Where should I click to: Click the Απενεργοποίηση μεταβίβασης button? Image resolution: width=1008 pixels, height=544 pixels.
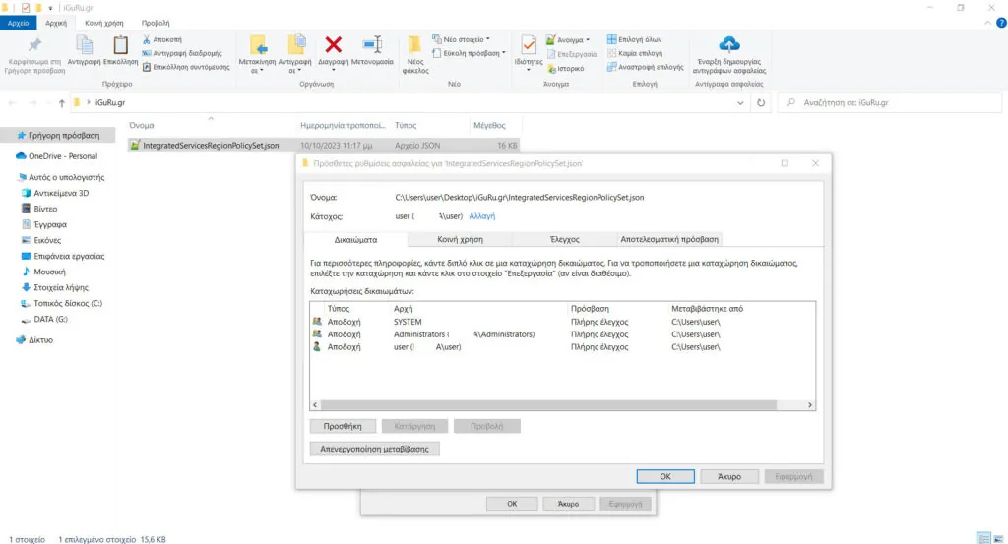click(374, 449)
